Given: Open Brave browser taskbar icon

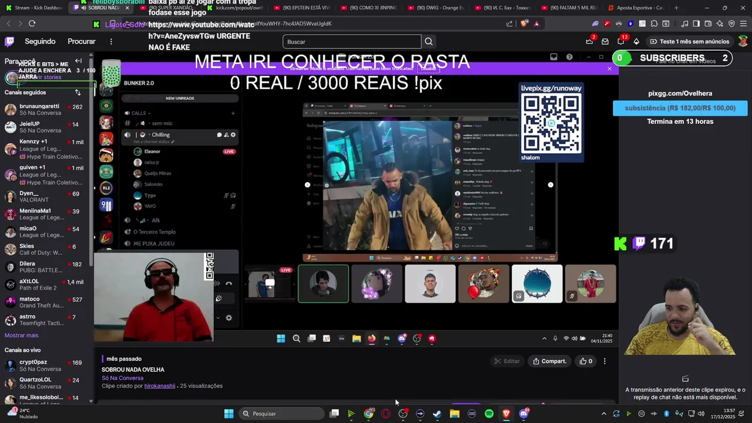Looking at the screenshot, I should (506, 414).
